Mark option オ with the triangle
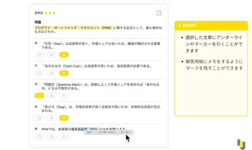Viewport: 252px width, 150px height. [x=52, y=136]
